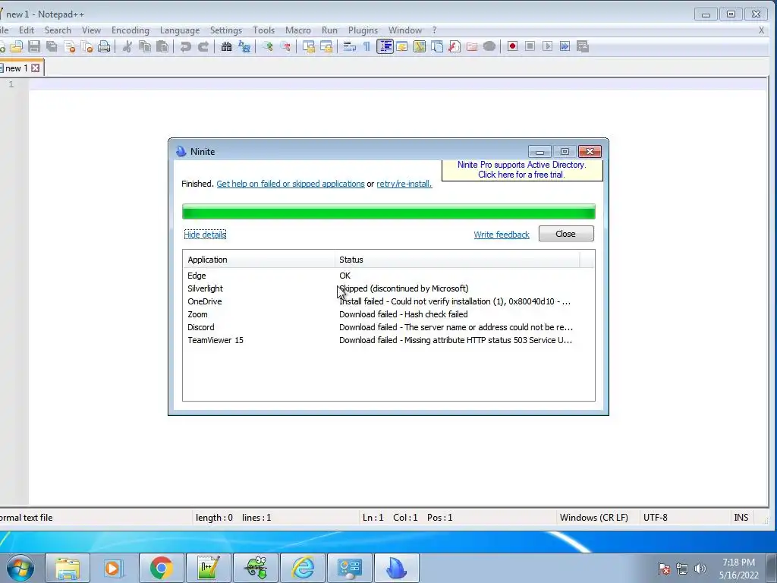This screenshot has width=777, height=583.
Task: Click the Undo arrow in Notepad++ toolbar
Action: click(185, 46)
